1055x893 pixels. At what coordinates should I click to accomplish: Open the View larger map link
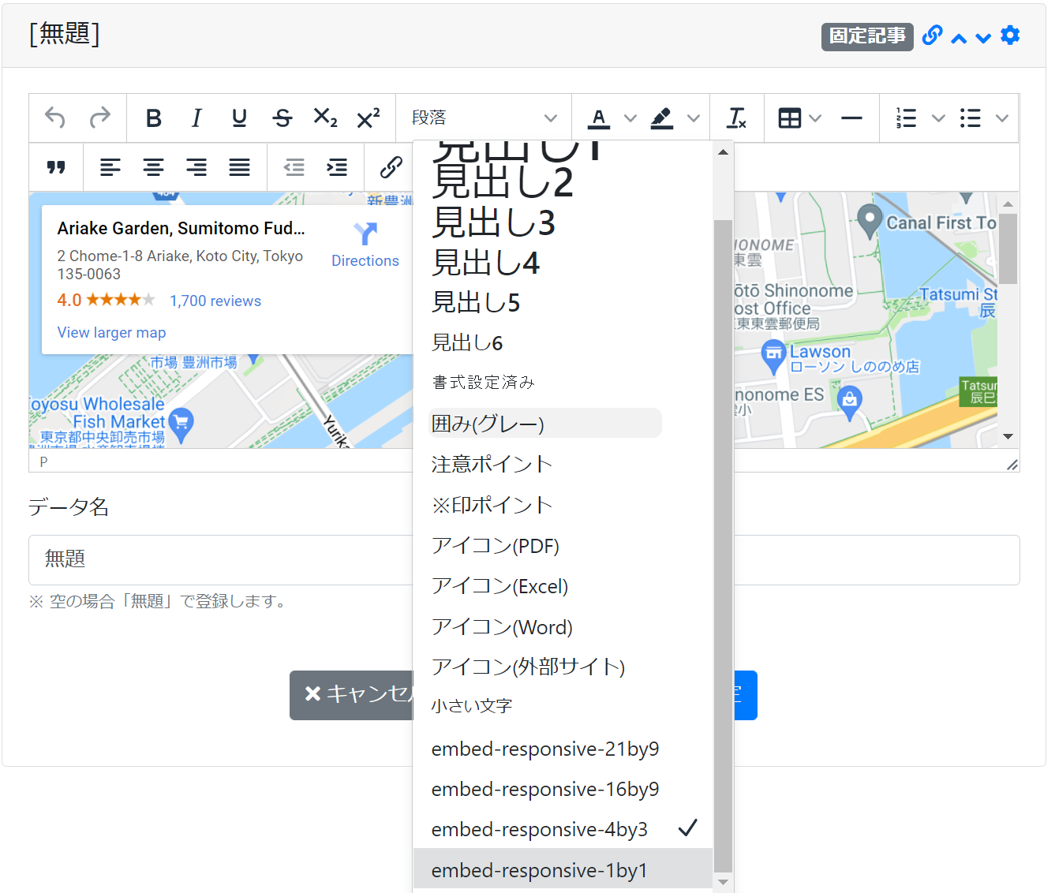click(x=111, y=332)
